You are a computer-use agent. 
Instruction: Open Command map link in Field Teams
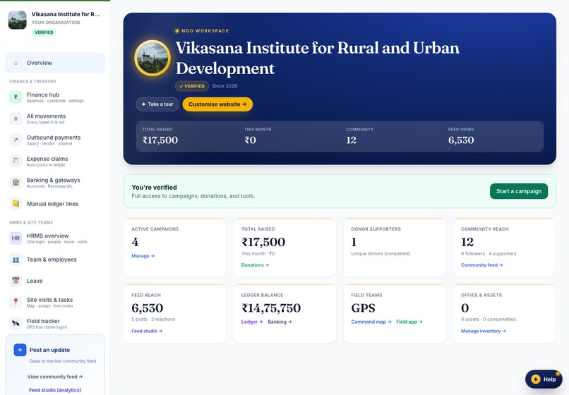click(x=371, y=322)
